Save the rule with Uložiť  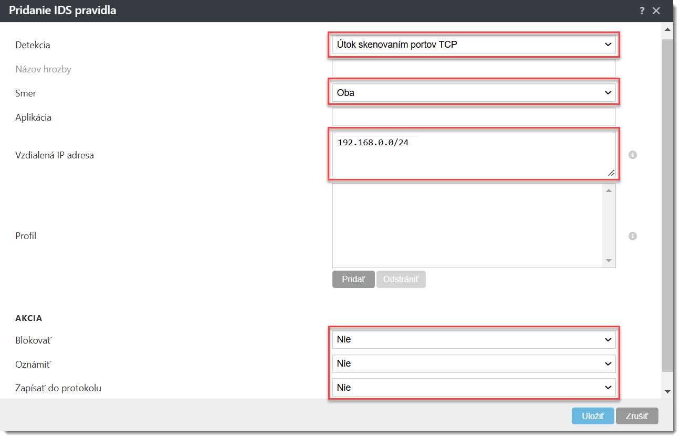pyautogui.click(x=592, y=416)
